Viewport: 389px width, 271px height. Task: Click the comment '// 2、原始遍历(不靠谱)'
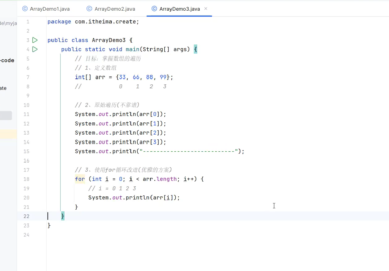click(x=107, y=105)
